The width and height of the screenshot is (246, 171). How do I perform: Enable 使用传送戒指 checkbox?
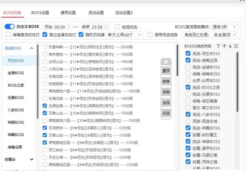[x=150, y=35]
